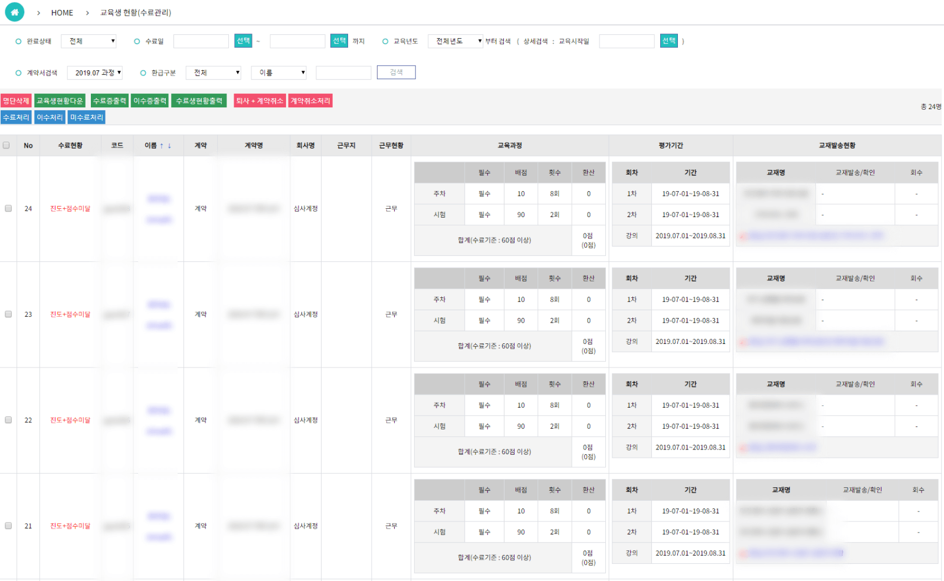944x581 pixels.
Task: Check the checkbox for row number 24
Action: click(x=8, y=208)
